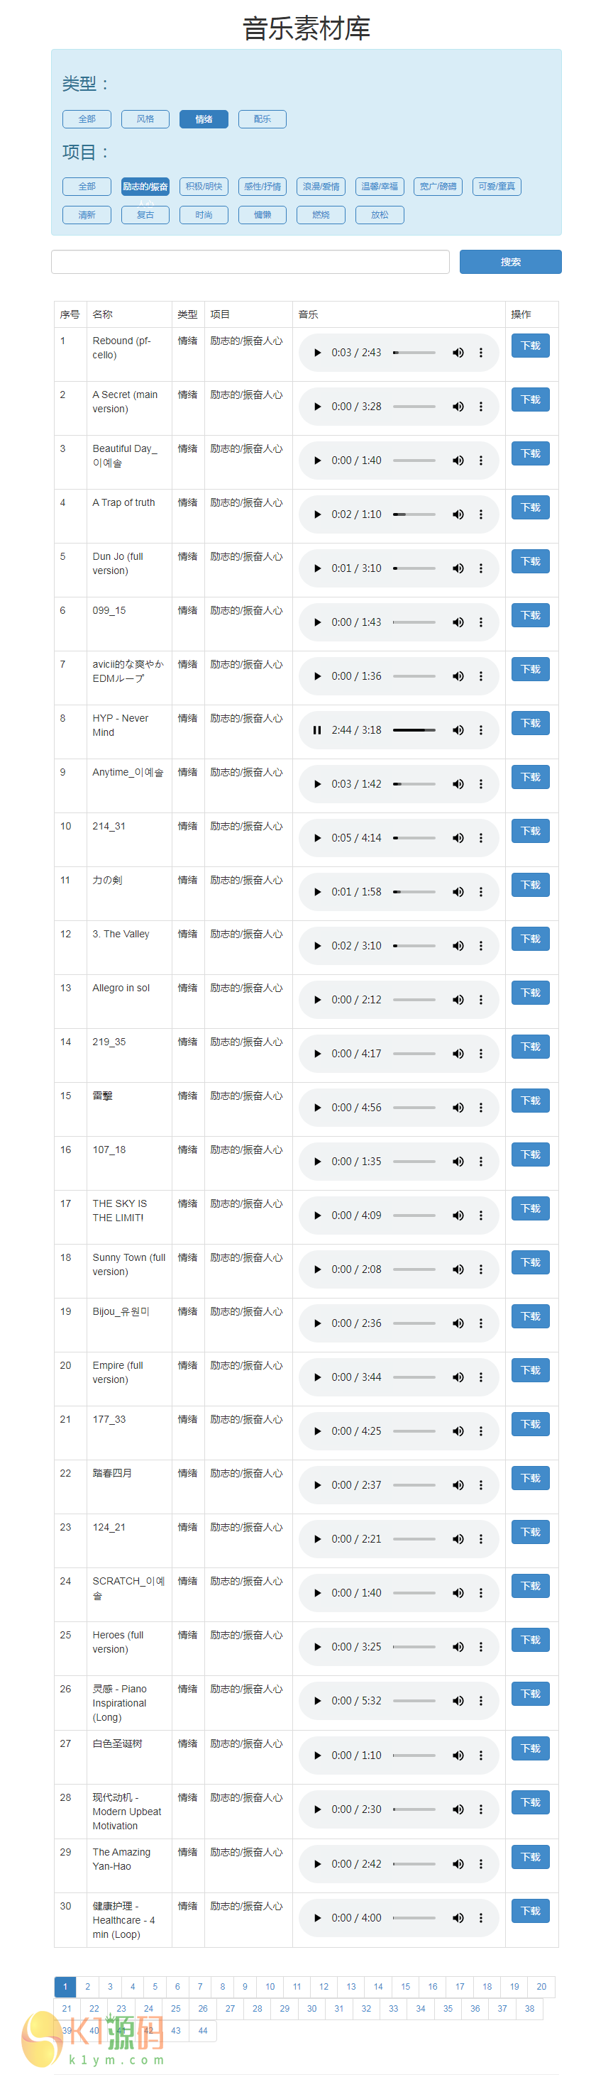Image resolution: width=613 pixels, height=2089 pixels.
Task: Open more options for 107_18 player
Action: tap(481, 1162)
